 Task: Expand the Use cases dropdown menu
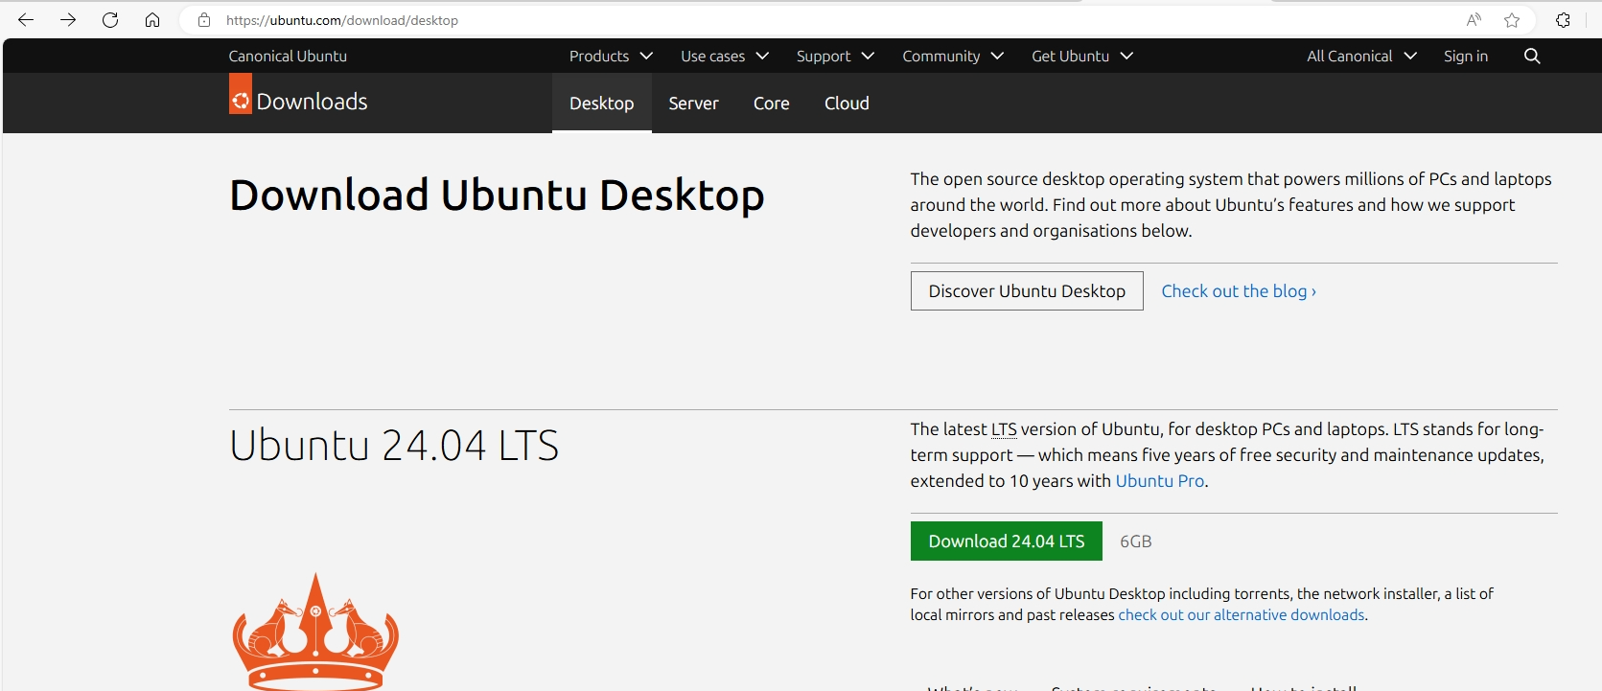tap(725, 56)
